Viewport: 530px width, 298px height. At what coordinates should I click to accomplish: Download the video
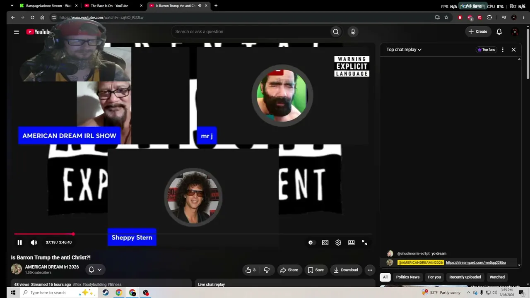346,270
